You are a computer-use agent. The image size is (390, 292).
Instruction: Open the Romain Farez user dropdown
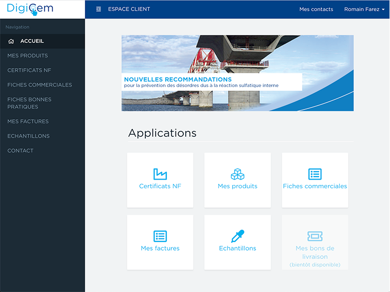coord(364,9)
